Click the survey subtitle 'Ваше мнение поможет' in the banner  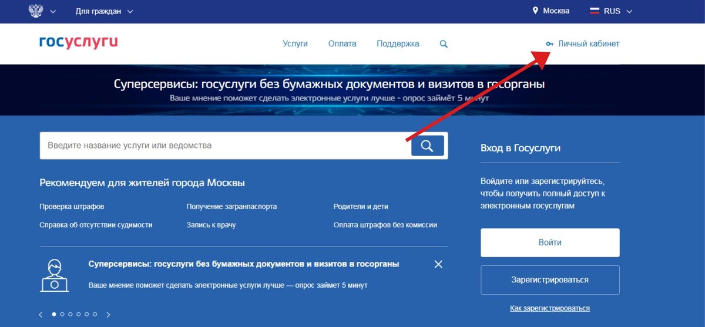329,97
